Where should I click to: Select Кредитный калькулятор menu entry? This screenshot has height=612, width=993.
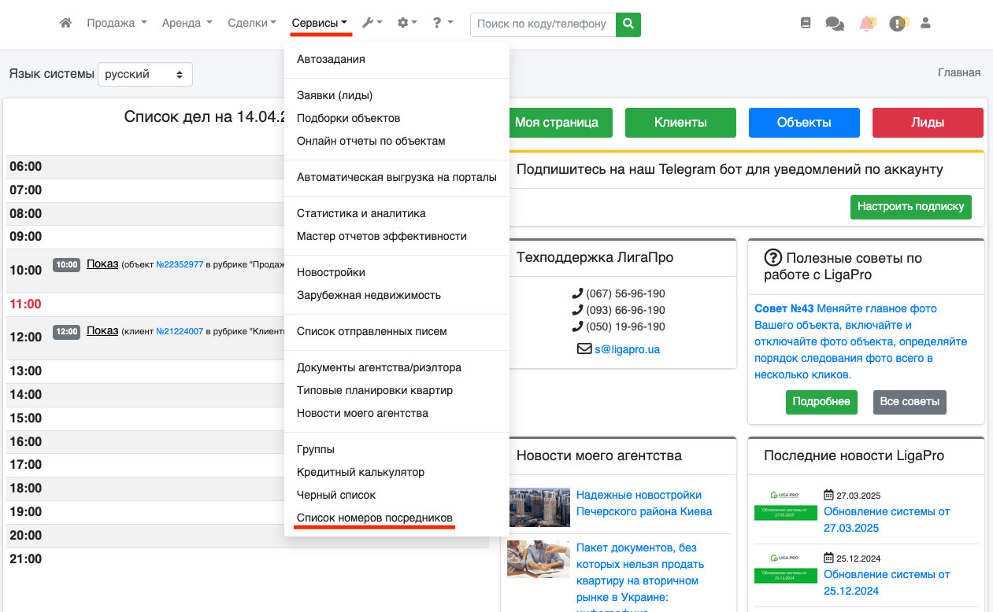coord(360,472)
